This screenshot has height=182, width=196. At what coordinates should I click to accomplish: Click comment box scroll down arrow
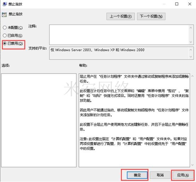(x=191, y=42)
